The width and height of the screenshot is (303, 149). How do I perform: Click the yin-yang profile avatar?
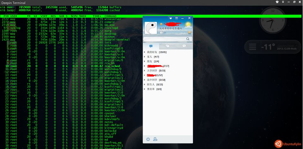(x=151, y=28)
